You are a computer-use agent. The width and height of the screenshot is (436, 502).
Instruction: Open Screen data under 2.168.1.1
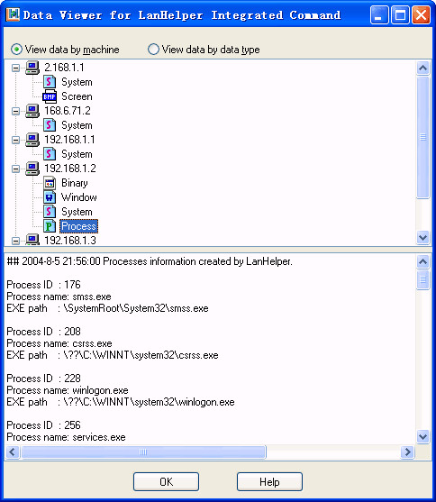click(77, 96)
